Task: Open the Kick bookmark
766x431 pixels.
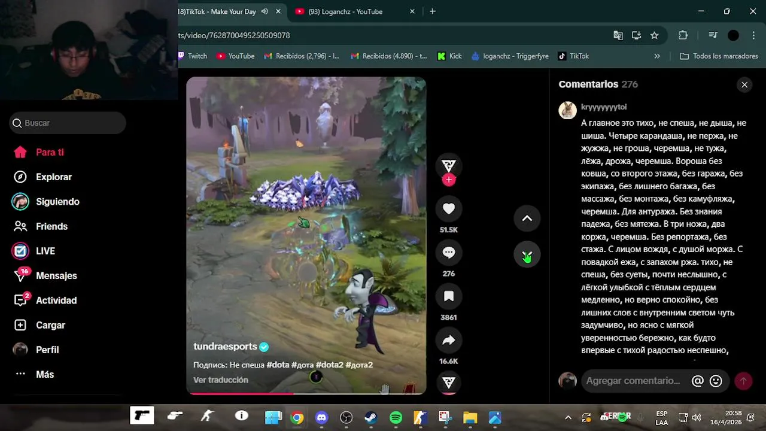Action: (x=450, y=56)
